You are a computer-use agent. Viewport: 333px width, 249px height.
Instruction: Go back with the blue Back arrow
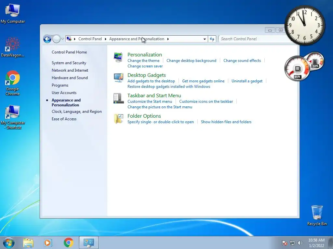point(47,39)
